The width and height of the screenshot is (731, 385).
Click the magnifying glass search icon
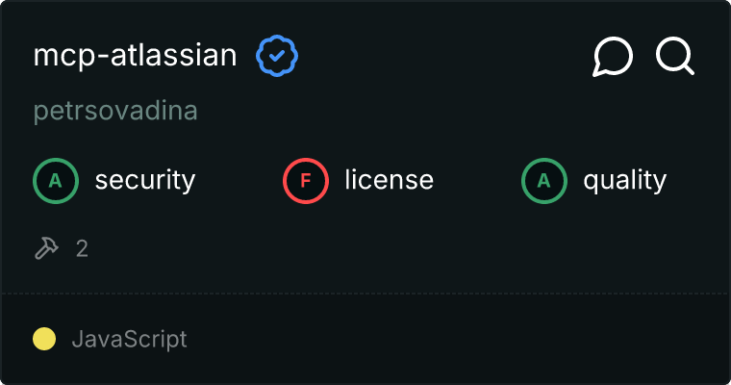coord(675,57)
